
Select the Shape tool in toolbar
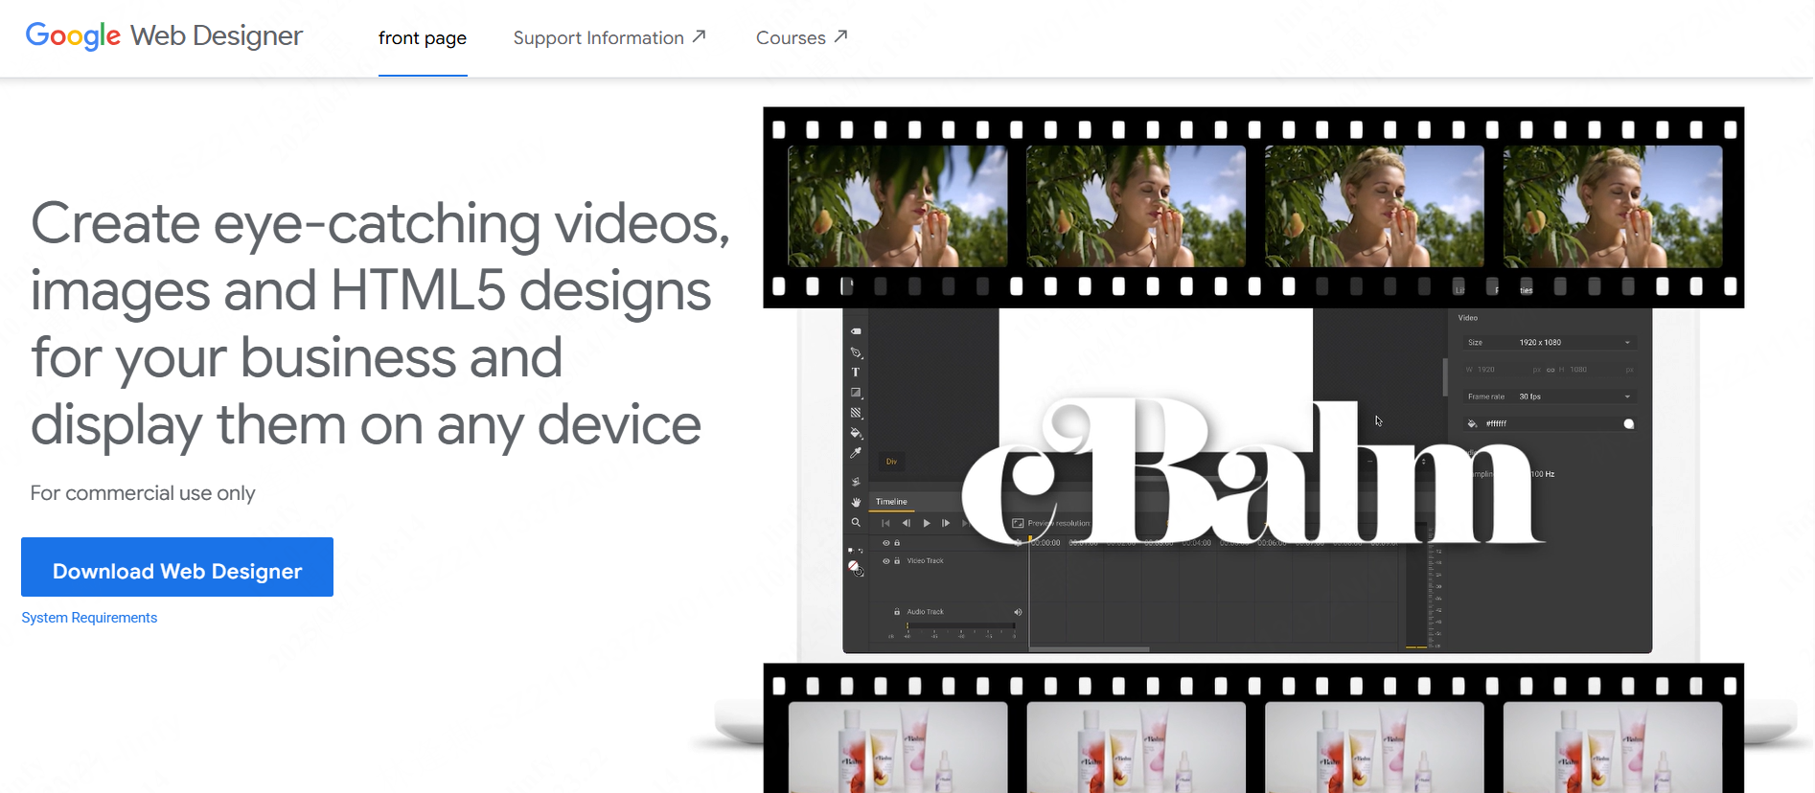click(x=856, y=393)
